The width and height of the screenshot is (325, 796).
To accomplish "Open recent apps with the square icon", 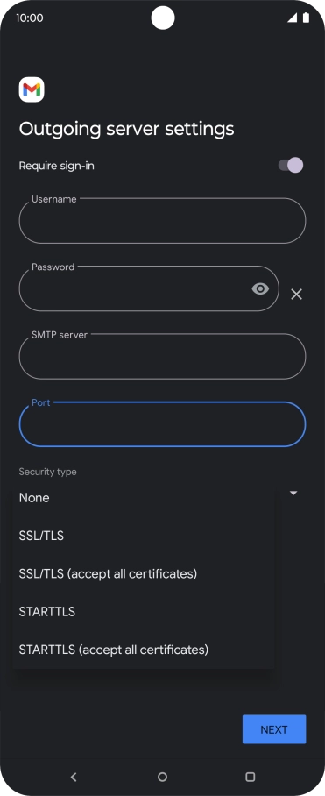I will click(x=250, y=777).
